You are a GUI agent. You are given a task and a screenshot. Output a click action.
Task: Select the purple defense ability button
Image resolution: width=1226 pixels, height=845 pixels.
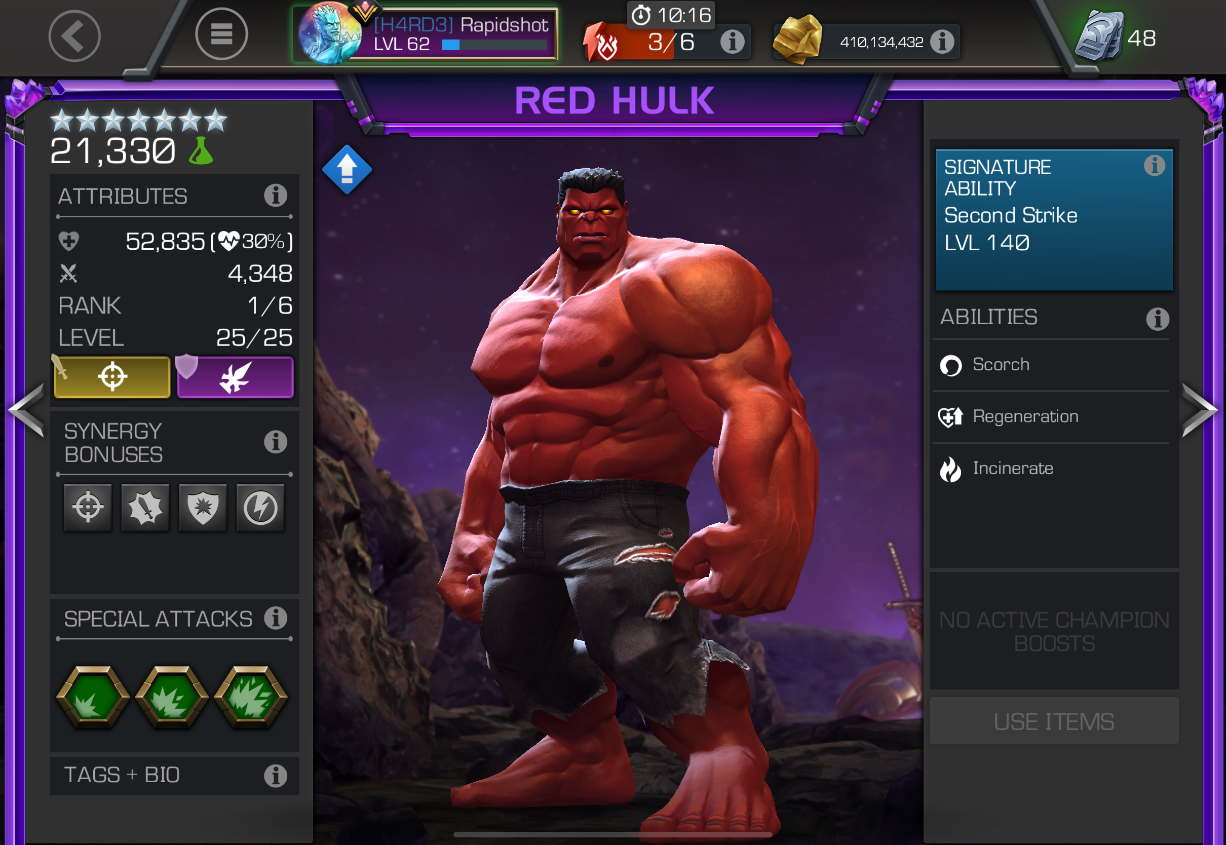235,377
